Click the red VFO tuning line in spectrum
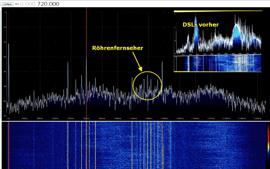Viewport: 270px width, 169px height. point(86,64)
